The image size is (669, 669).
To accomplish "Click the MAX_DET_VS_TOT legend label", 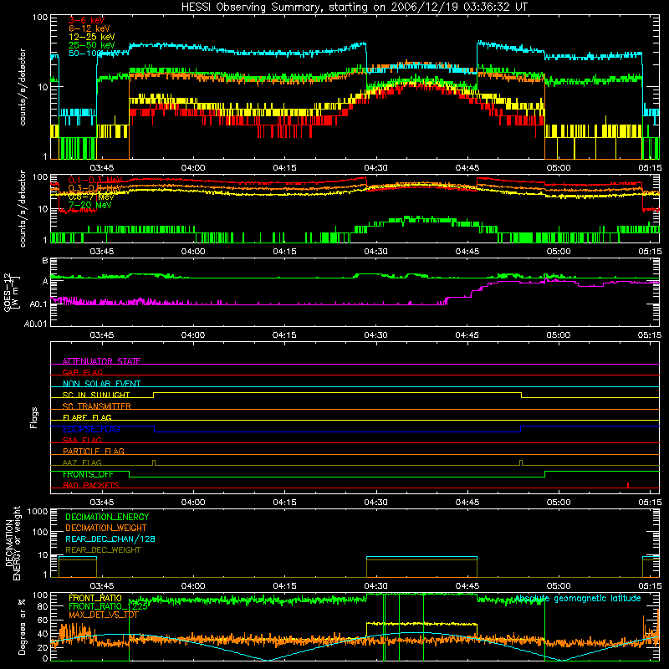I will tap(103, 615).
